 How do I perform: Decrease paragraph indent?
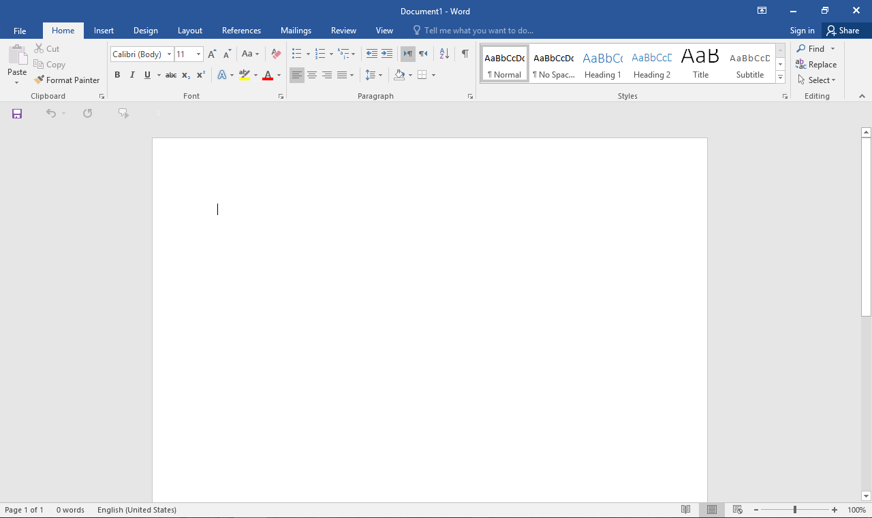point(371,54)
